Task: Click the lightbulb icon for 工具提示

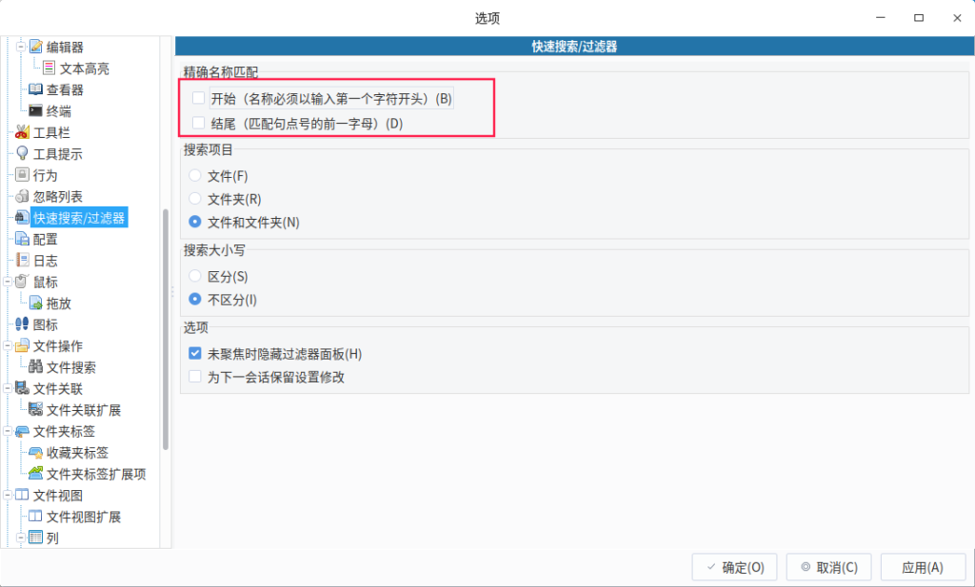Action: (22, 154)
